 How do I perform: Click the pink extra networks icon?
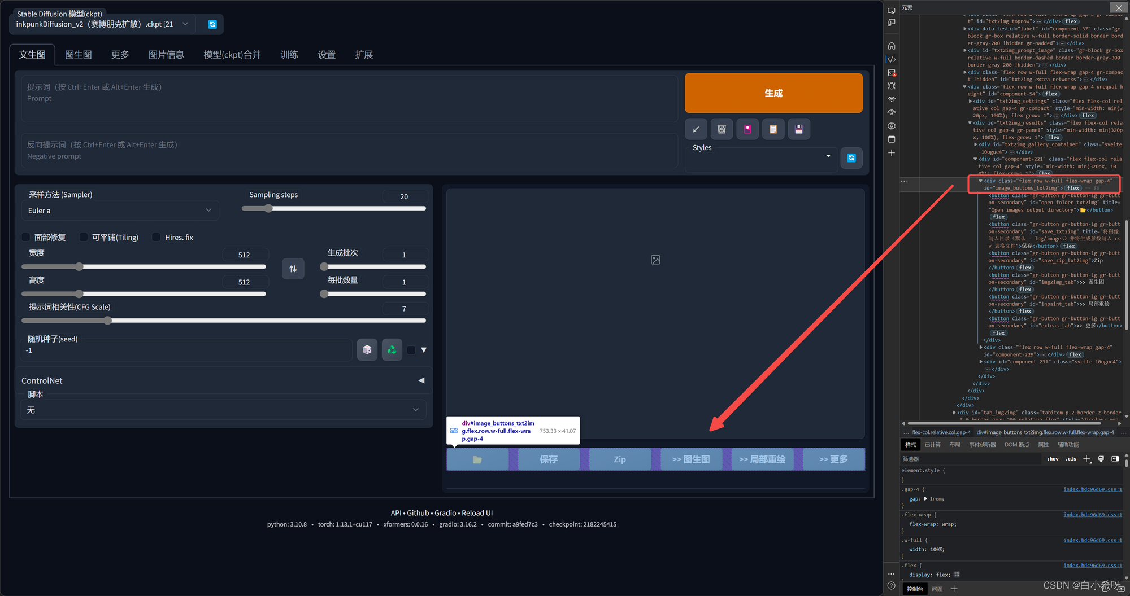point(747,129)
